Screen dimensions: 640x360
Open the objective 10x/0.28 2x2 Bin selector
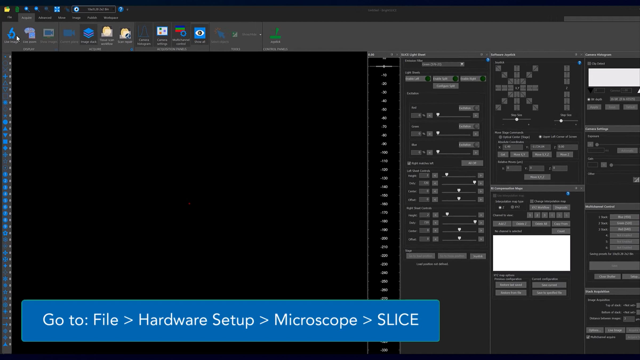click(94, 9)
